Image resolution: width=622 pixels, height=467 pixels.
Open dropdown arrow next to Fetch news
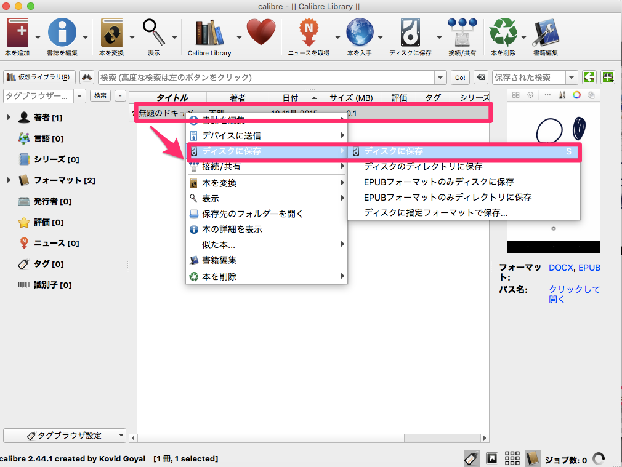(x=337, y=38)
